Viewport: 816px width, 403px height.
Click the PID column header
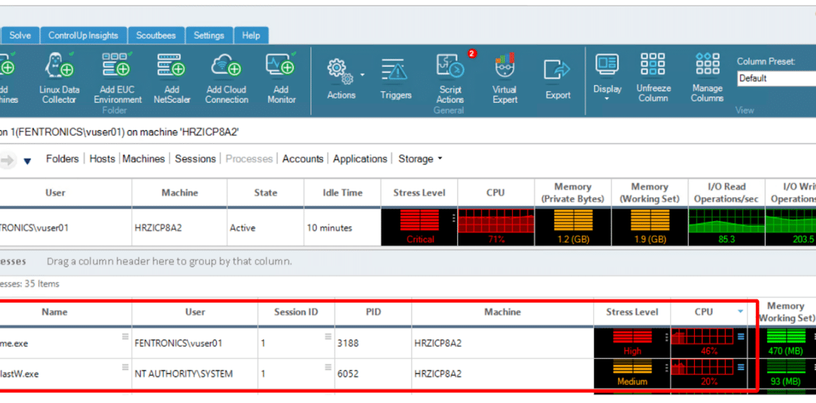pyautogui.click(x=373, y=312)
